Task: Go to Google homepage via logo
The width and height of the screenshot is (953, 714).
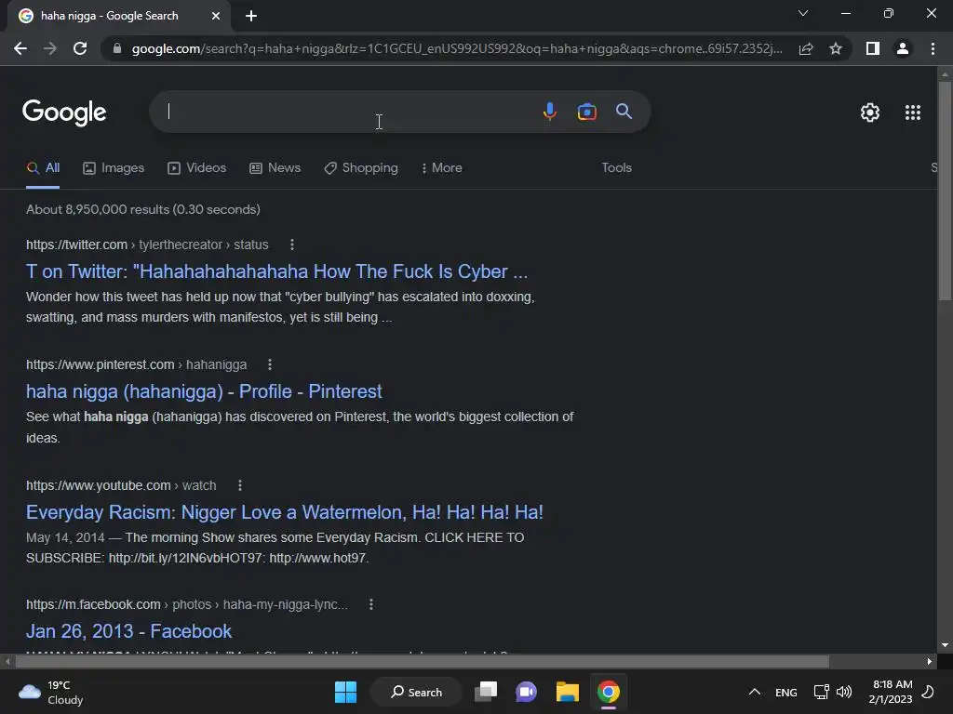Action: (x=64, y=112)
